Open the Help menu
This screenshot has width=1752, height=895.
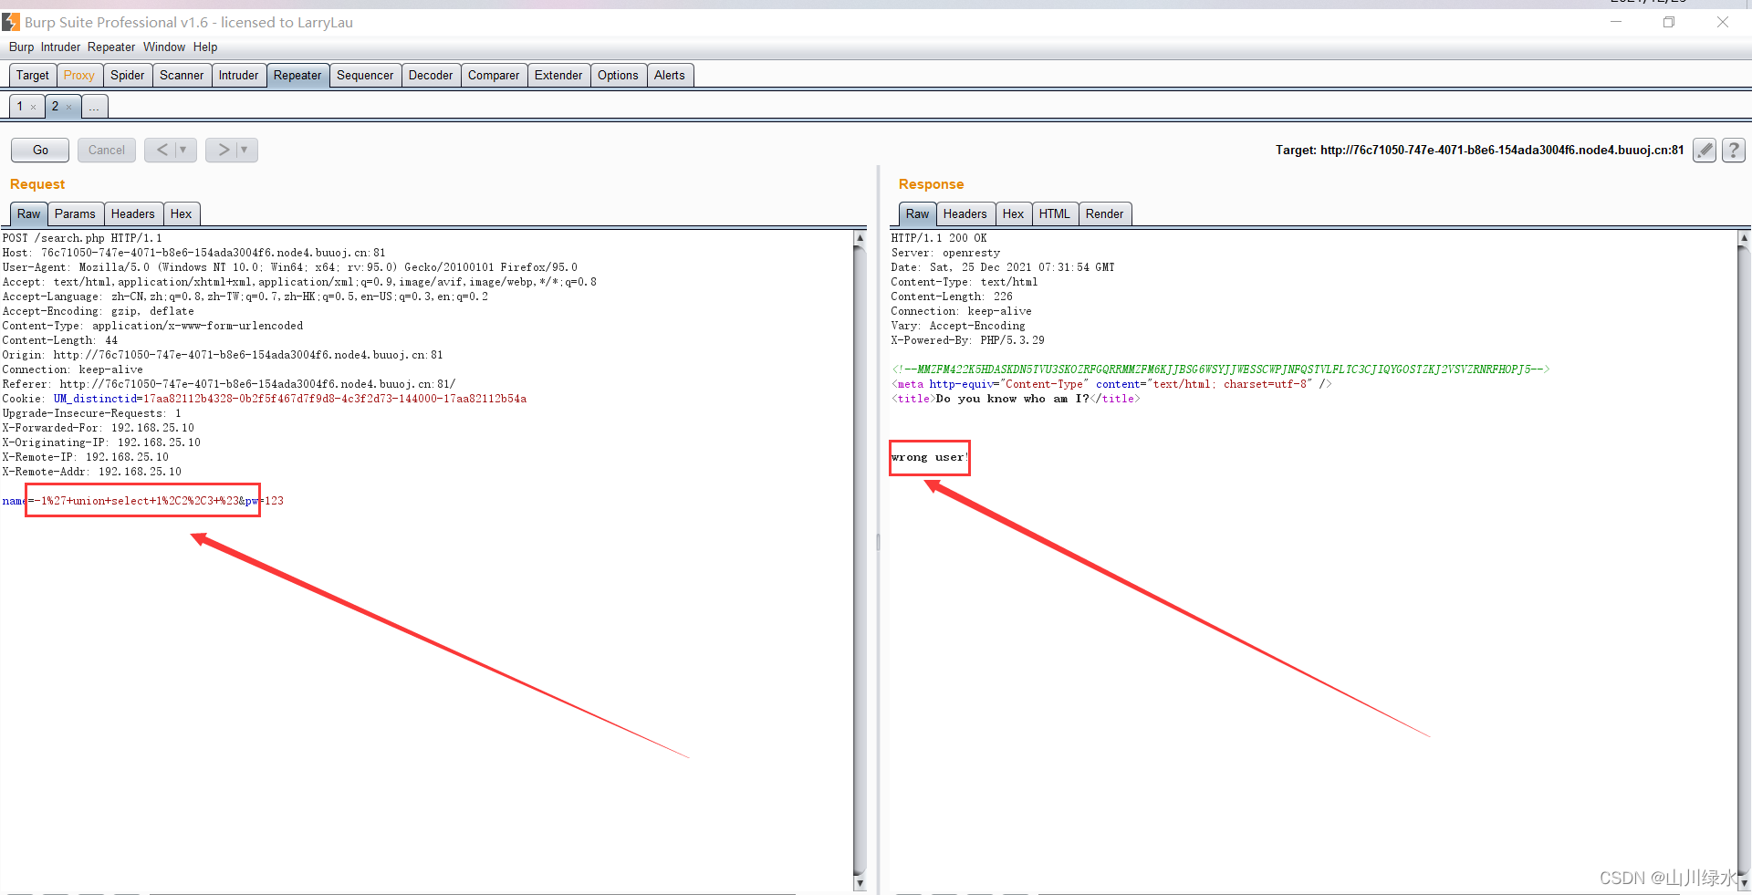click(x=205, y=47)
